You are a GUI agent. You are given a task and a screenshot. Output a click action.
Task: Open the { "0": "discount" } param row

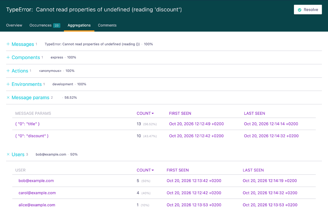coord(32,136)
